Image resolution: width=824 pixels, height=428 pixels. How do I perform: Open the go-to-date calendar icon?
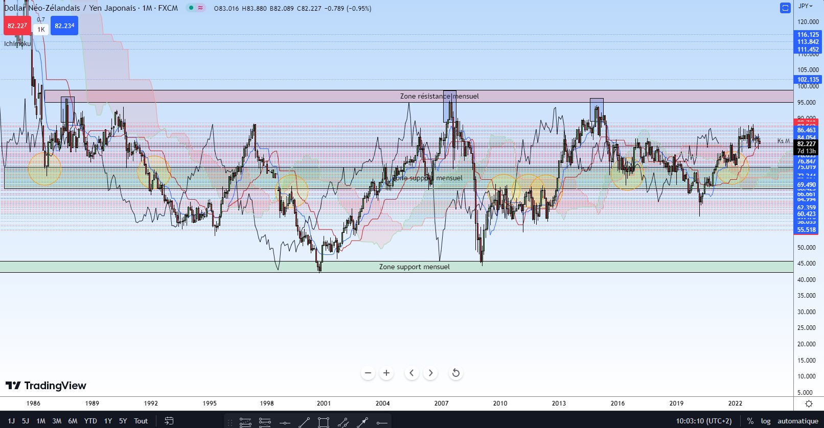[169, 421]
